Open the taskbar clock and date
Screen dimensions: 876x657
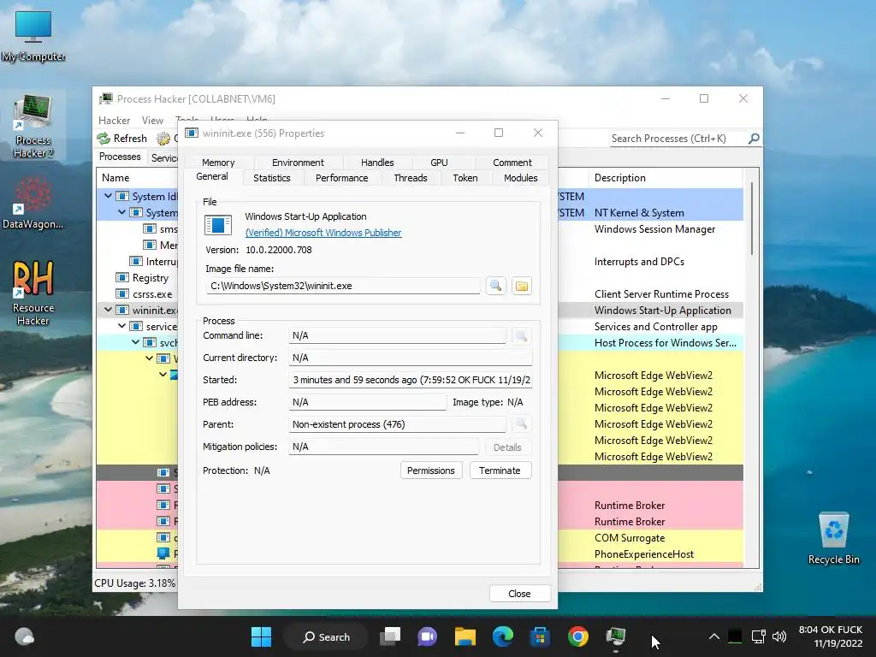click(x=830, y=636)
